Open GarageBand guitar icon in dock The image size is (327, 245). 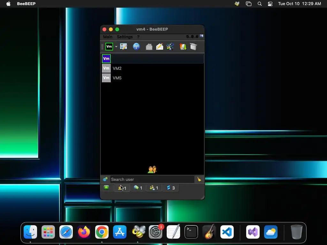coord(209,232)
